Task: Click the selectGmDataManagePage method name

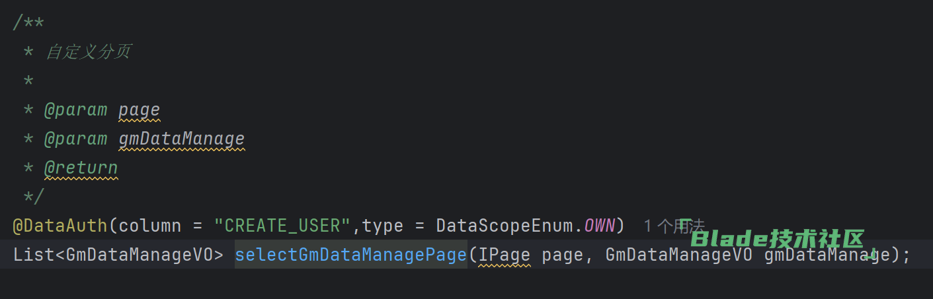Action: [x=350, y=255]
